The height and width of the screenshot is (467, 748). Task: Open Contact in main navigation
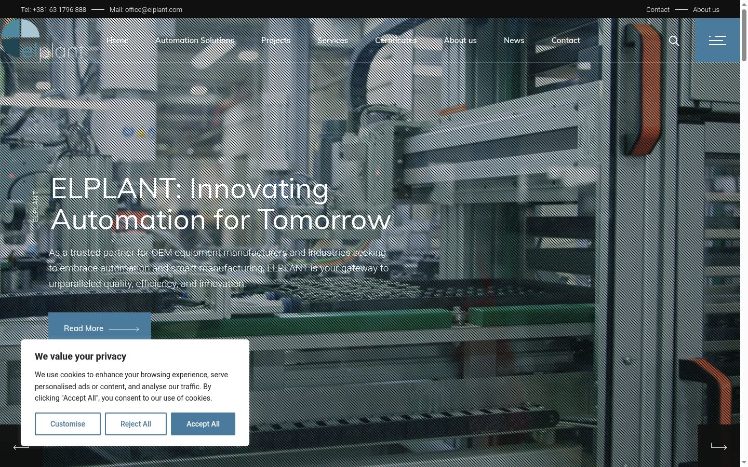566,40
